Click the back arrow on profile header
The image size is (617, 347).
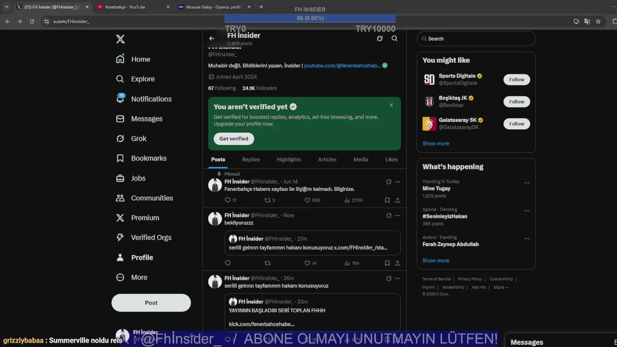coord(212,39)
